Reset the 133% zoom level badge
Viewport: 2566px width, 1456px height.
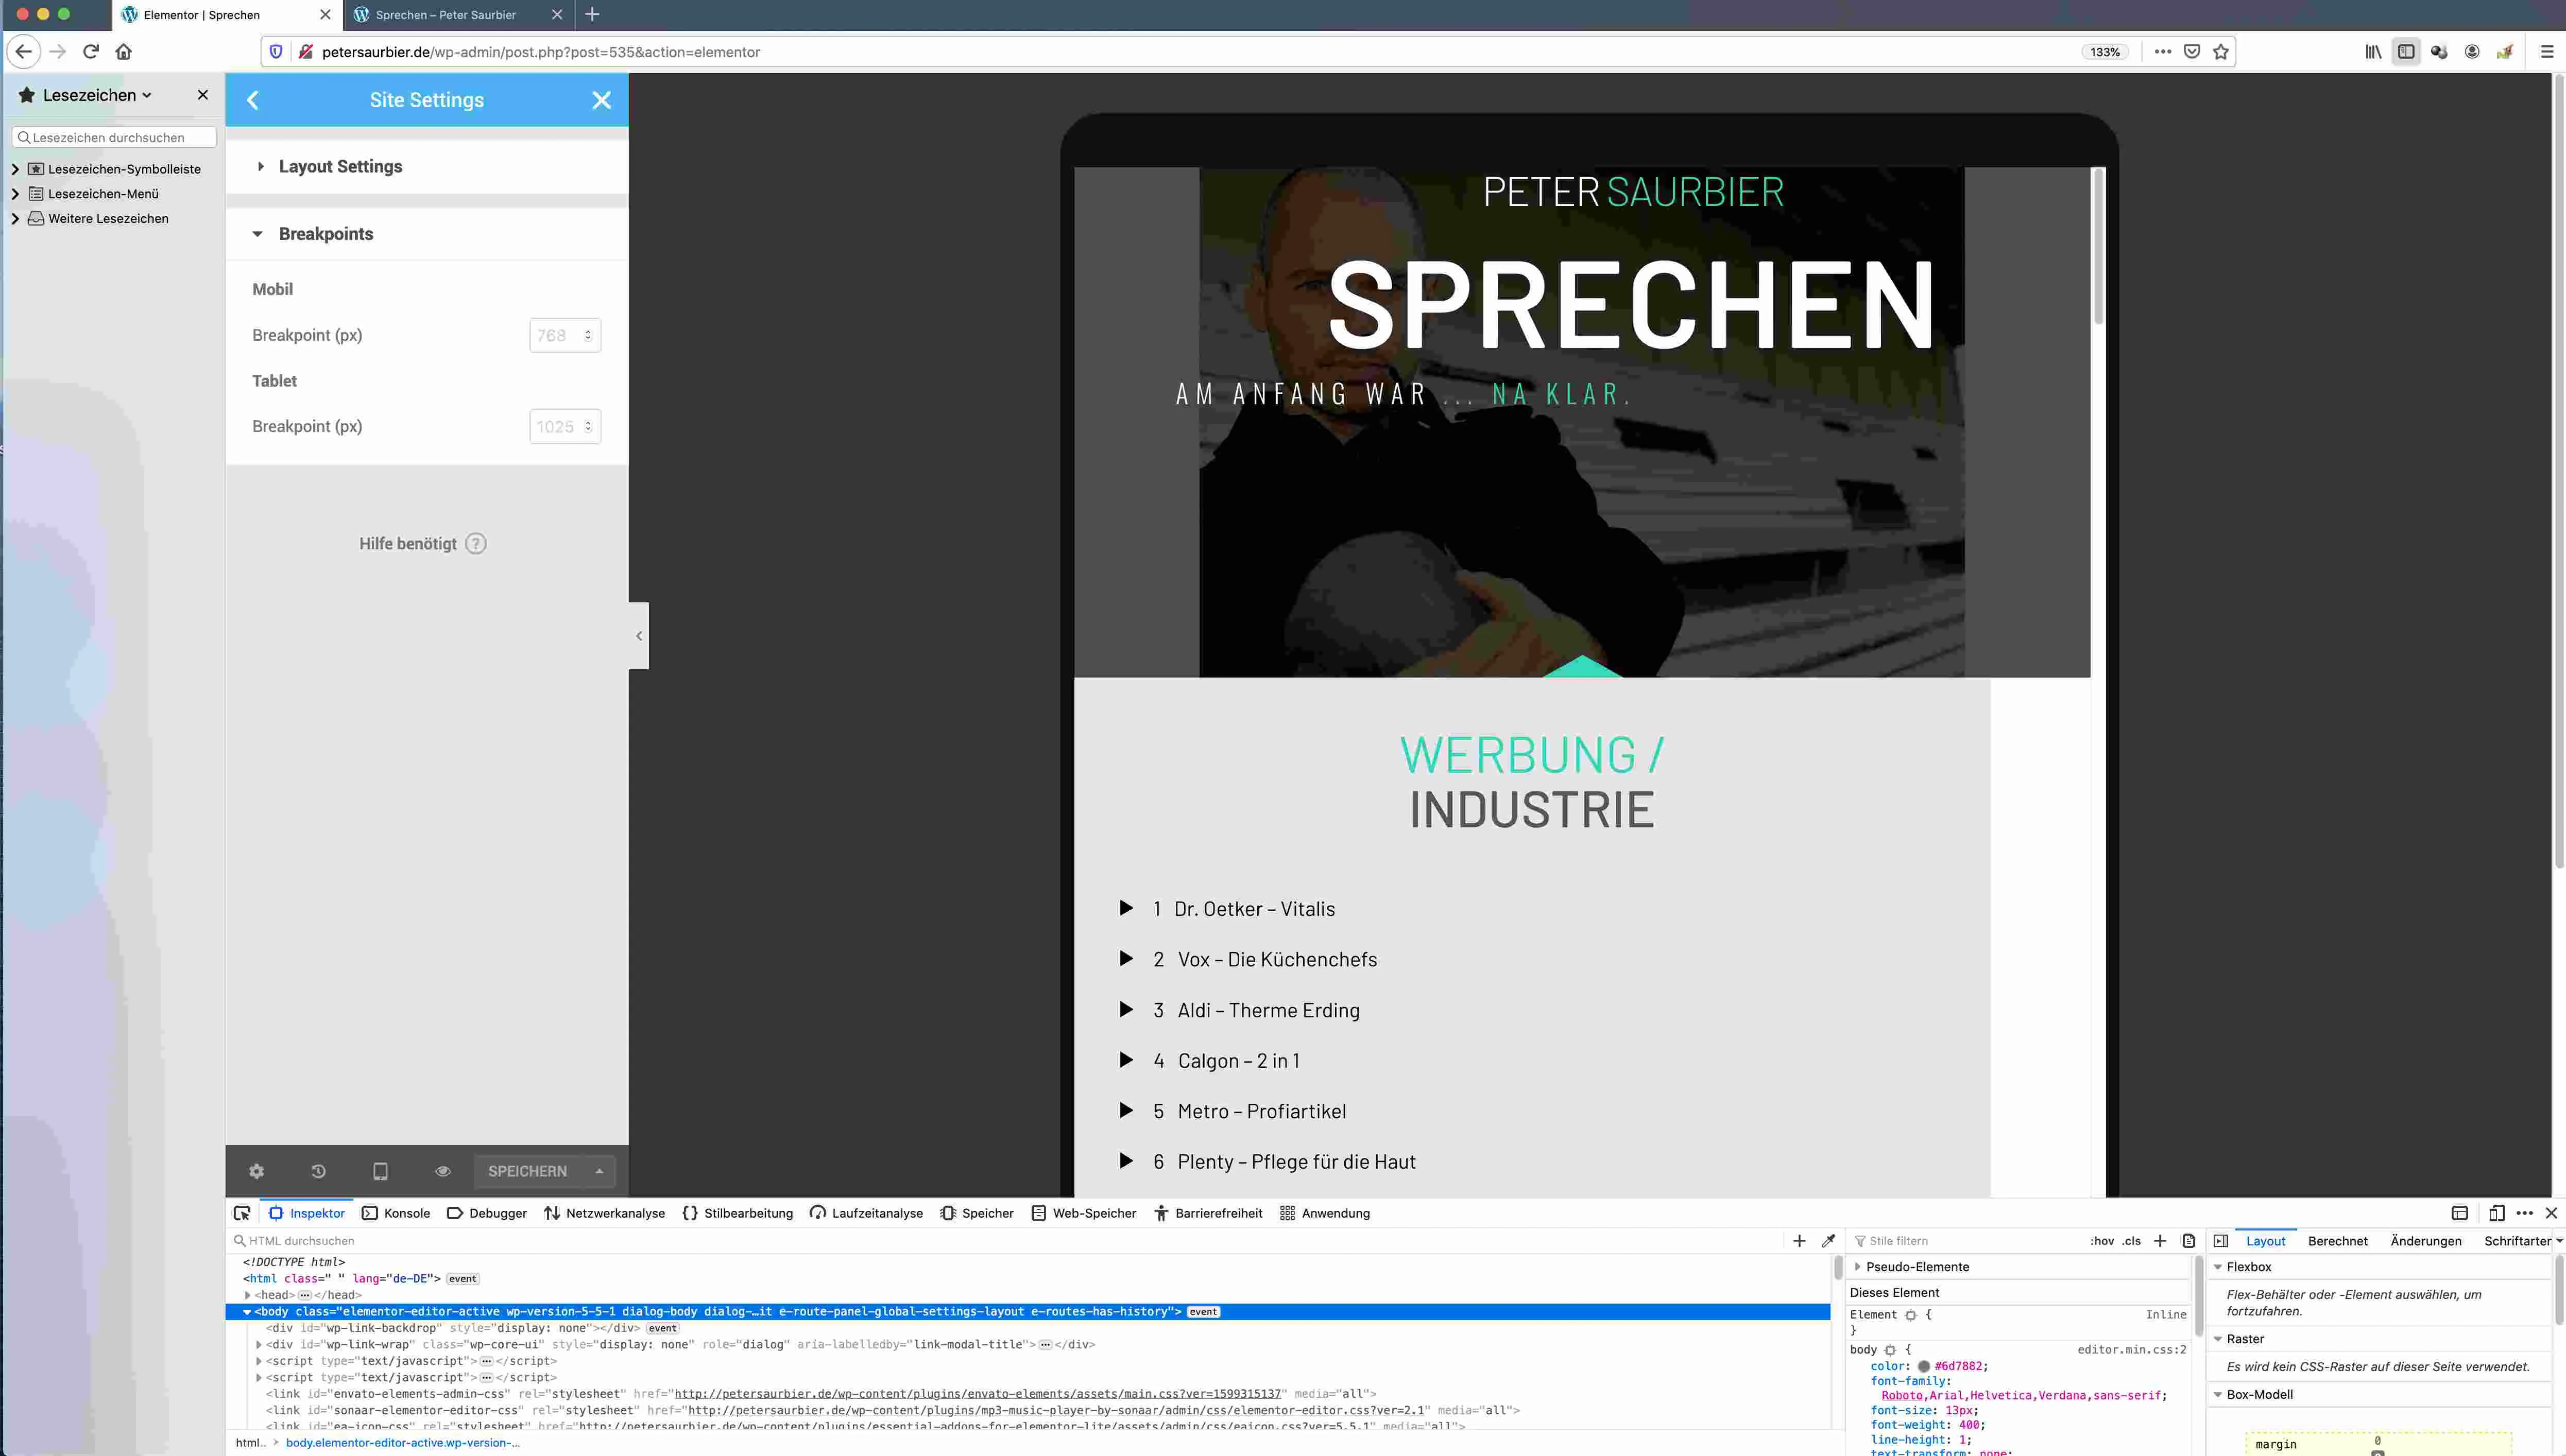2105,52
